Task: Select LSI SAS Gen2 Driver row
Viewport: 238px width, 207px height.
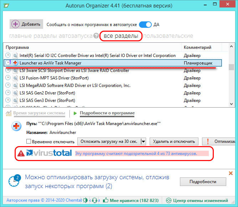Action: pos(113,93)
